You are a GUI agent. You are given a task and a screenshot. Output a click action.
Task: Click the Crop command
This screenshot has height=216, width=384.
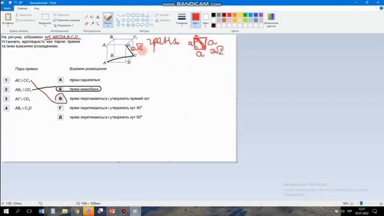(x=61, y=15)
